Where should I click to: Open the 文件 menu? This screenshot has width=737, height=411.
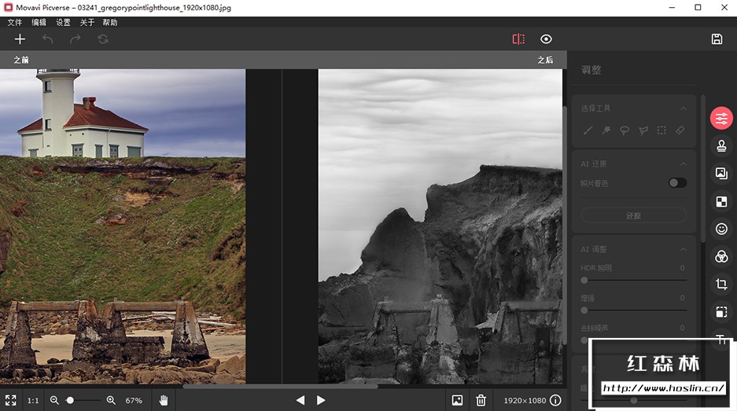15,23
